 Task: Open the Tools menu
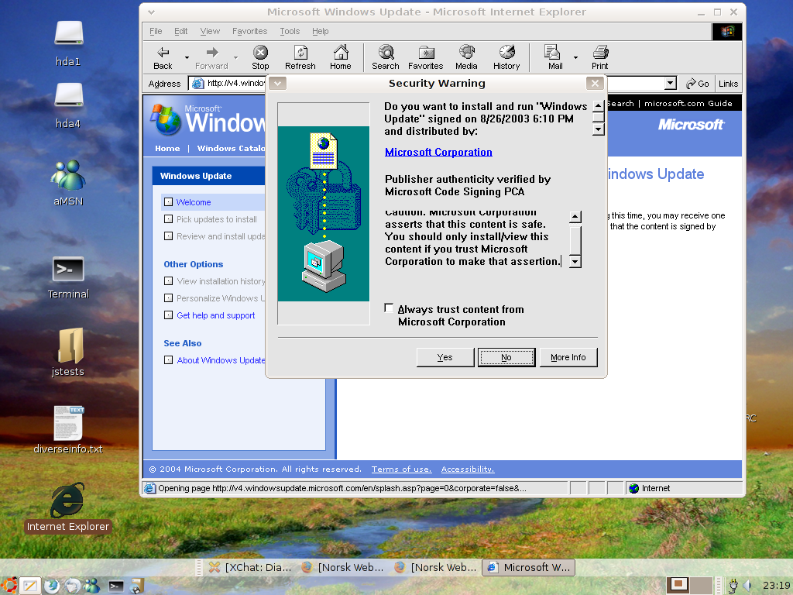290,31
